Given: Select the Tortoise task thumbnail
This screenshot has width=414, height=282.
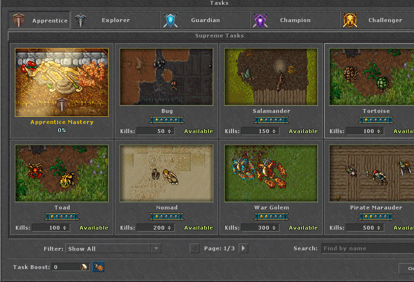Looking at the screenshot, I should point(371,77).
